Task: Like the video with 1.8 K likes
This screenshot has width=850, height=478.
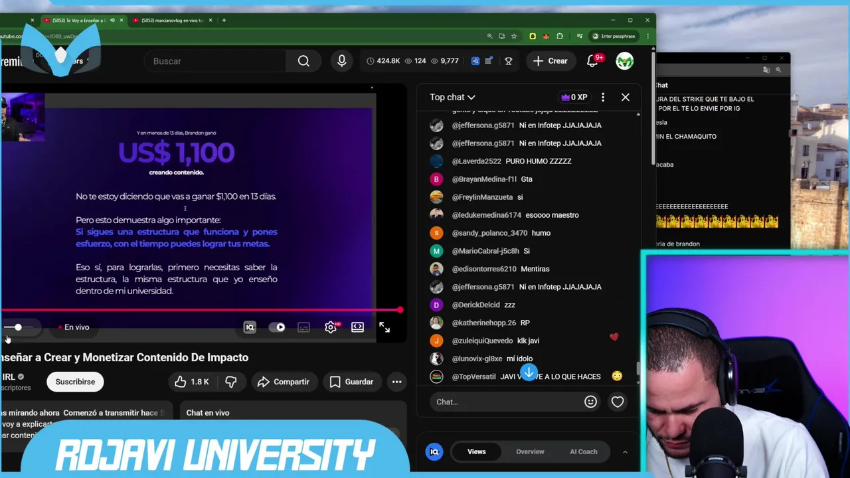Action: tap(192, 382)
